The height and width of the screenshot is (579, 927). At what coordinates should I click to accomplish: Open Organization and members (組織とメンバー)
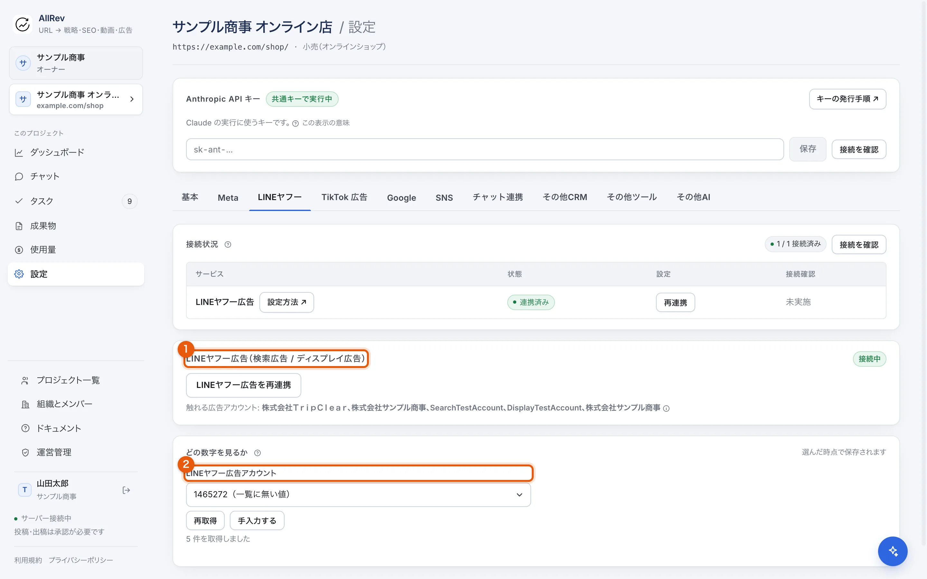tap(76, 404)
